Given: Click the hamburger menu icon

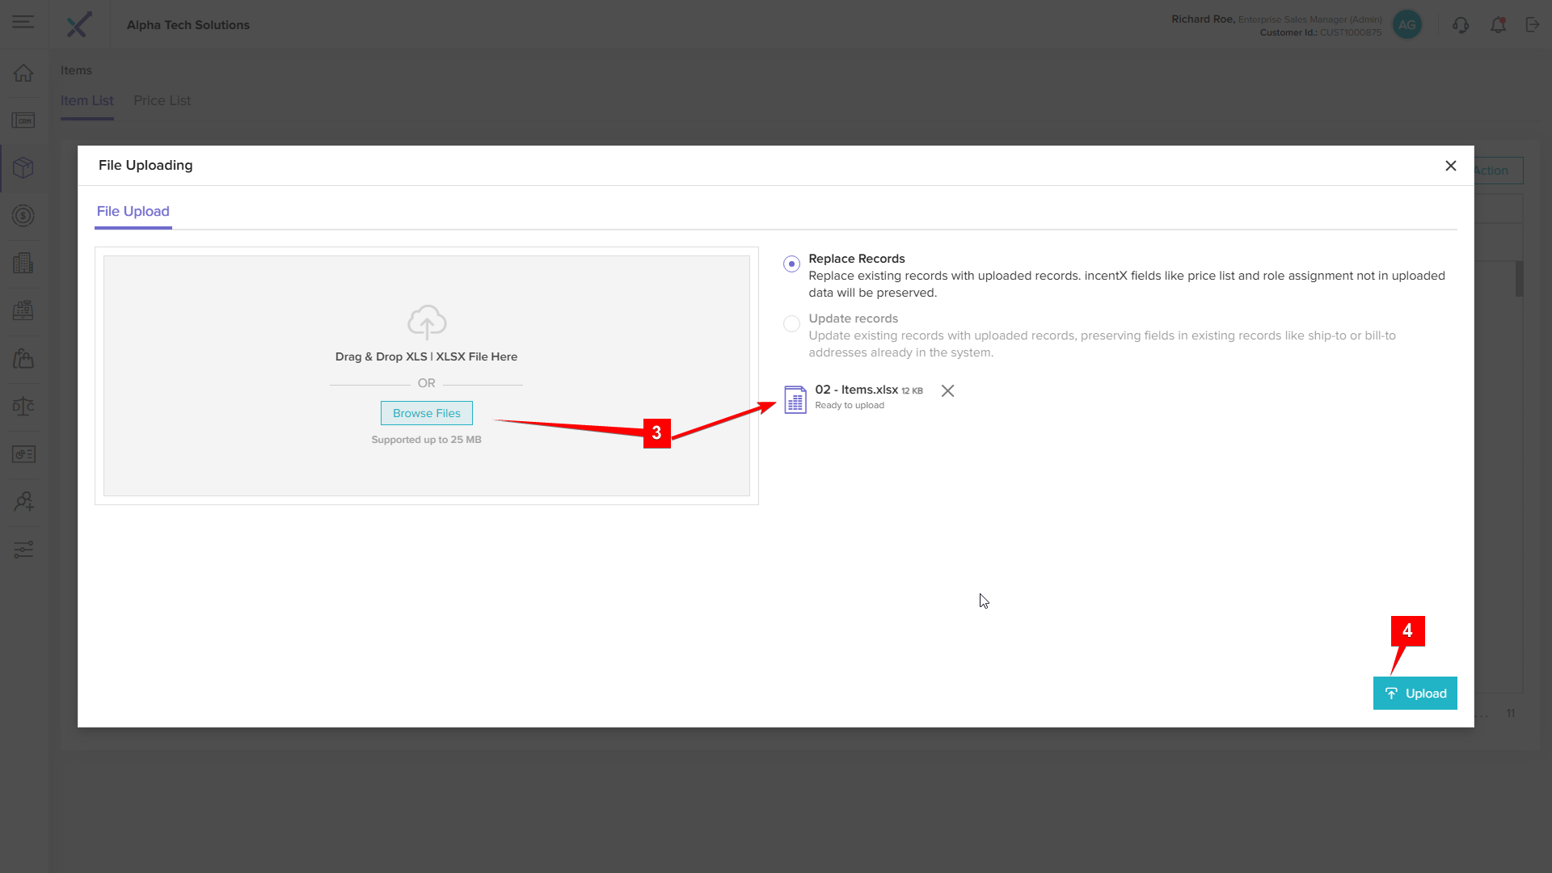Looking at the screenshot, I should point(23,23).
